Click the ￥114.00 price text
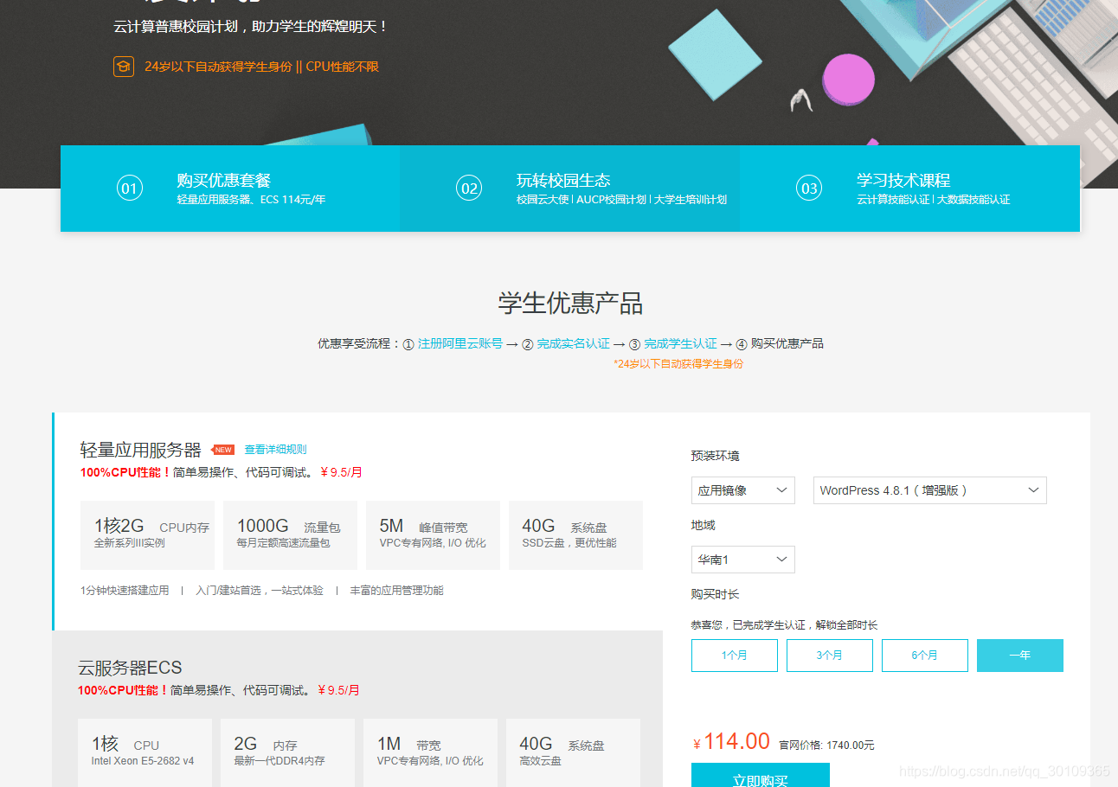1118x787 pixels. coord(731,742)
